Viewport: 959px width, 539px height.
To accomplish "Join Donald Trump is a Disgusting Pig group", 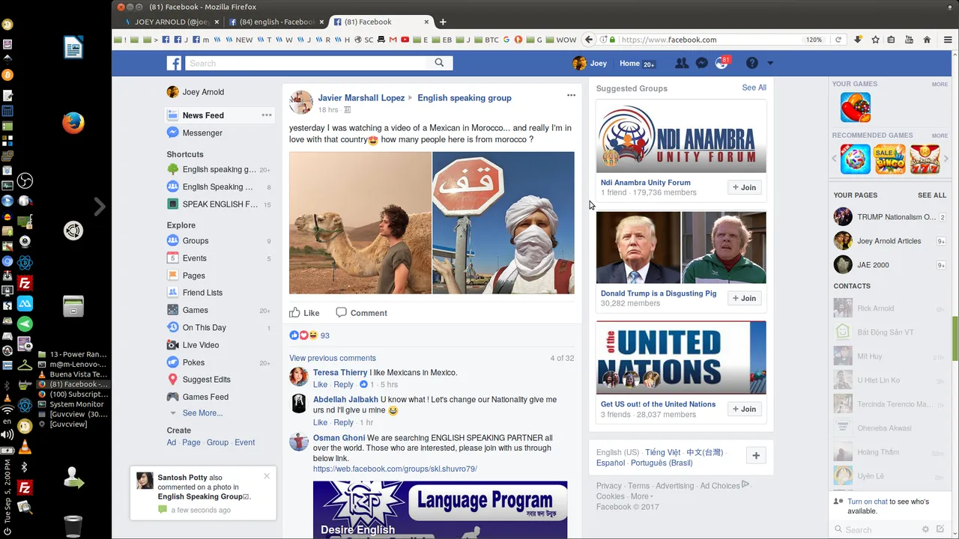I will click(x=744, y=298).
